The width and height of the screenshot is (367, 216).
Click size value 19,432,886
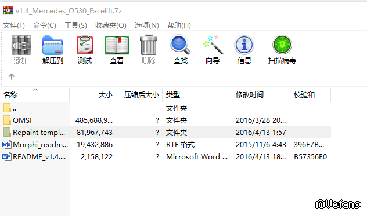[x=95, y=145]
